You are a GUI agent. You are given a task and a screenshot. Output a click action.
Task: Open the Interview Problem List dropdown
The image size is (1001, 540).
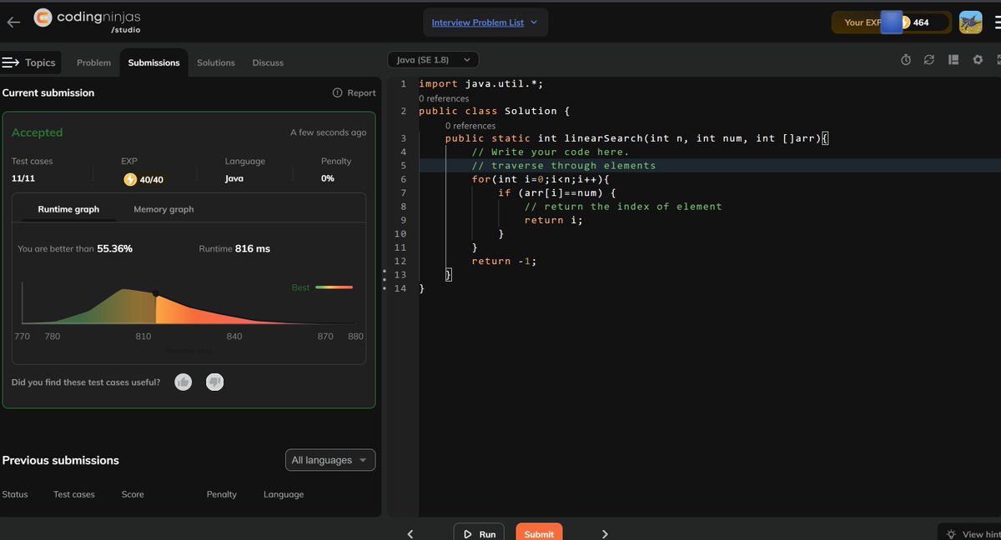[485, 22]
